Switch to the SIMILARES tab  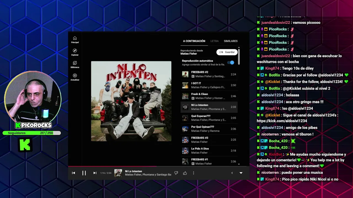point(231,41)
